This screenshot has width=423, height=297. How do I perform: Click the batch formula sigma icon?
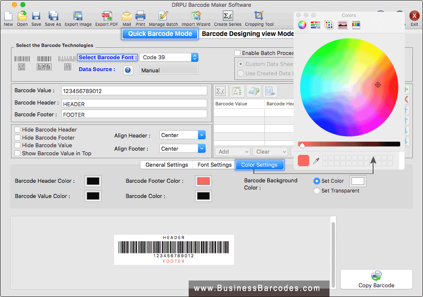coord(221,91)
